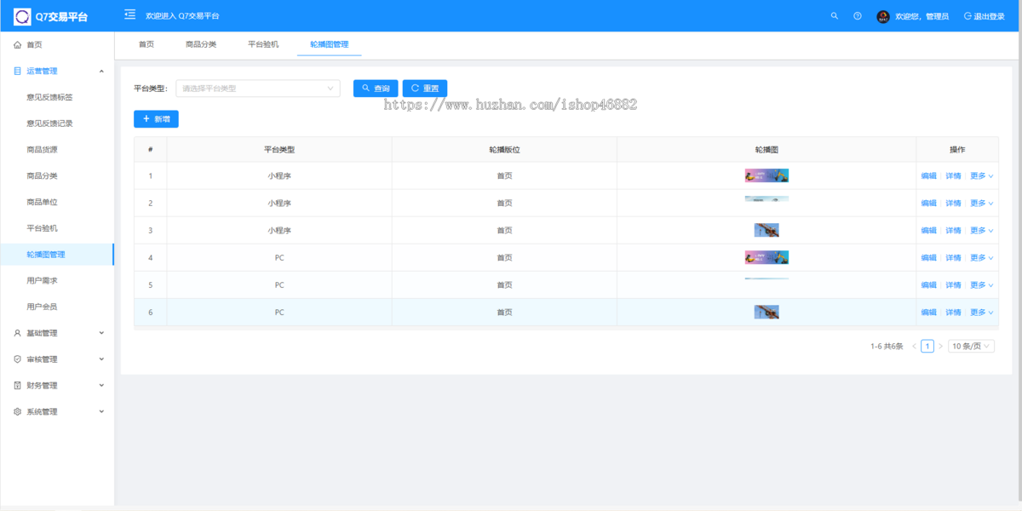Screen dimensions: 1022x511
Task: Click the carousel thumbnail in row 3
Action: point(766,230)
